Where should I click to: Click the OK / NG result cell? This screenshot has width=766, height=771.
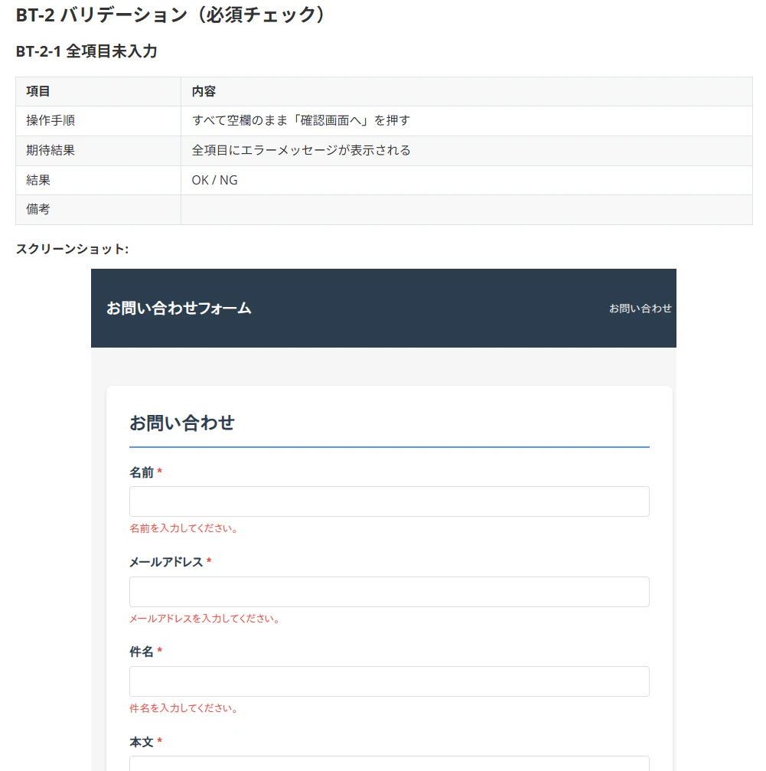click(x=467, y=180)
